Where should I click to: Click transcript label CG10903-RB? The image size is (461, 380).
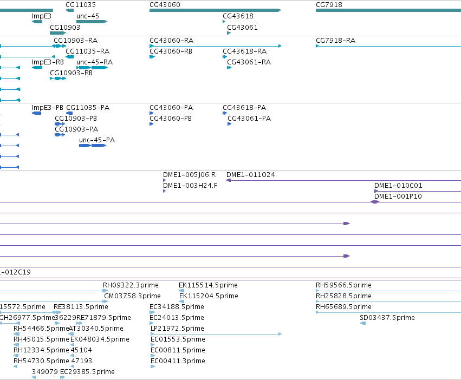(x=71, y=73)
